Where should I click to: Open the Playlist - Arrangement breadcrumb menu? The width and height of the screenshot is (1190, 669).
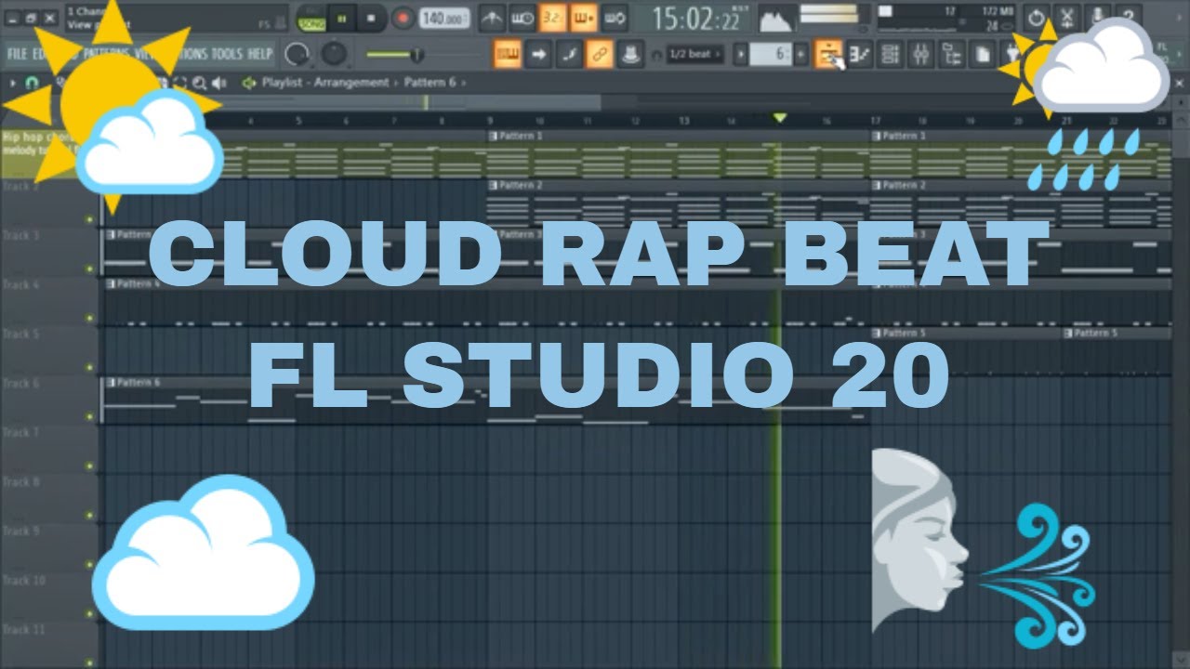click(325, 83)
